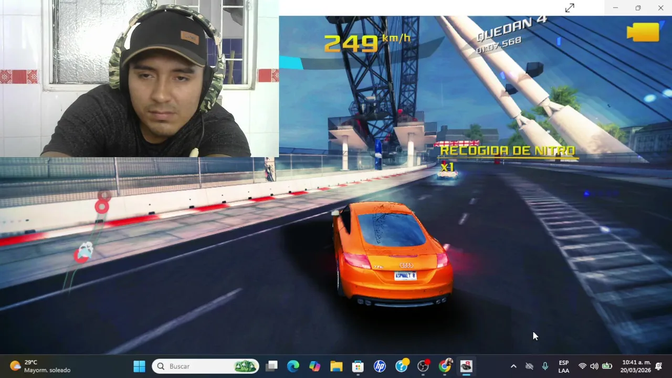
Task: Click the RECOGIDA DE NITRO banner text
Action: [x=508, y=151]
